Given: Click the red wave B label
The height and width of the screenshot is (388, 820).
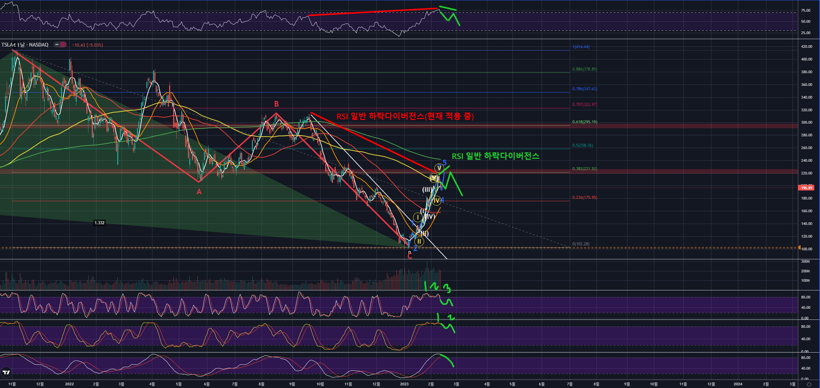Looking at the screenshot, I should point(276,104).
